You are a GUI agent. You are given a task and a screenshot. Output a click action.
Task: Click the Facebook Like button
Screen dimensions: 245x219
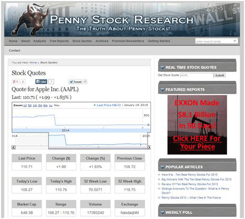click(x=41, y=82)
